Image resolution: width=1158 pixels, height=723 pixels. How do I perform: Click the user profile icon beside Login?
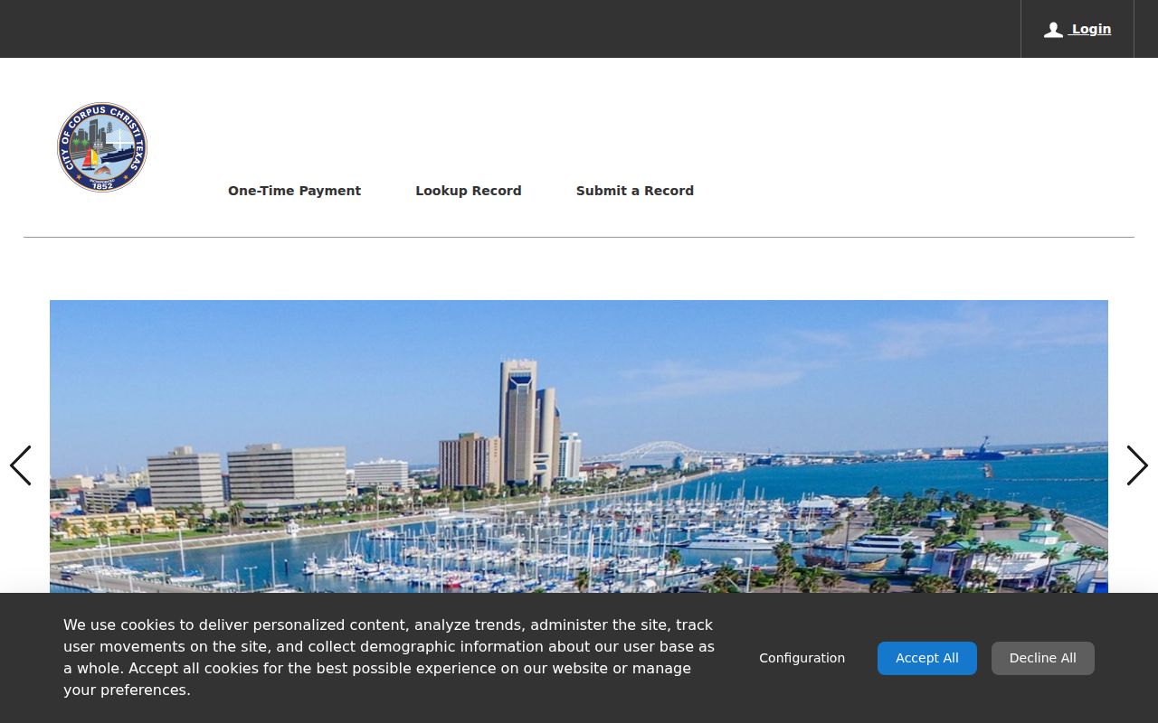tap(1053, 30)
